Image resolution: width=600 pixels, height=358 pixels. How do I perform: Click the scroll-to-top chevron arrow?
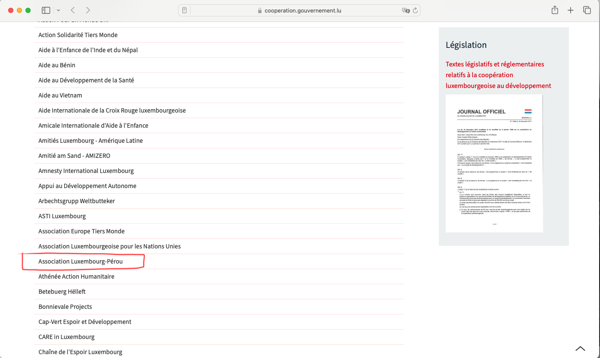pos(581,349)
